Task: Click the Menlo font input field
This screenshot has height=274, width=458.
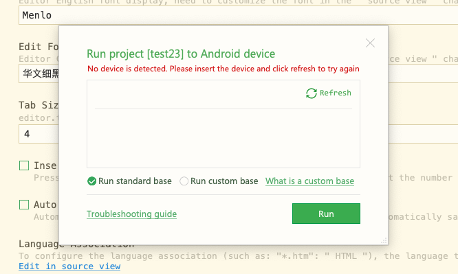Action: tap(239, 15)
